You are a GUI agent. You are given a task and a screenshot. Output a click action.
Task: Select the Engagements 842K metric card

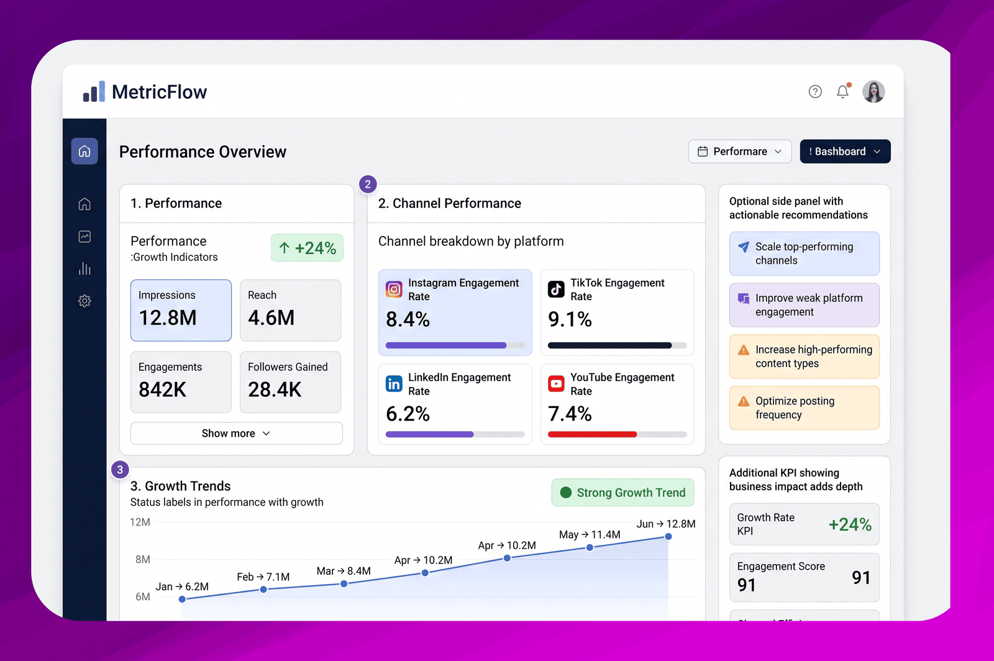pos(181,382)
